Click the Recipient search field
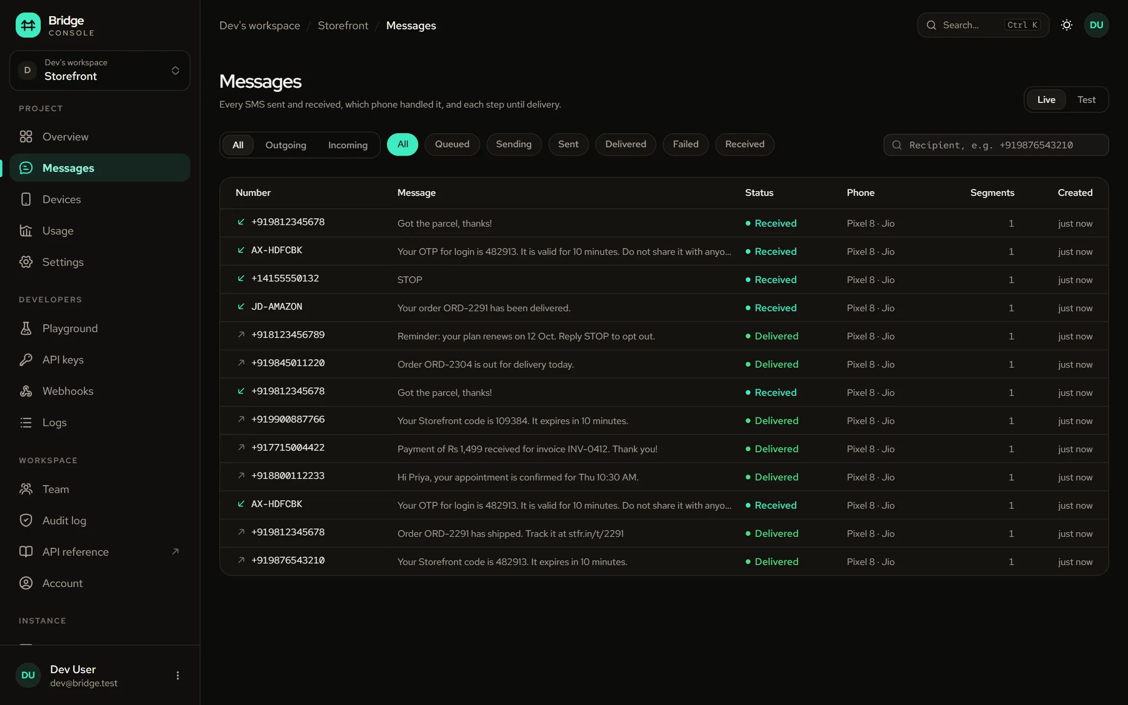This screenshot has height=705, width=1128. coord(996,145)
